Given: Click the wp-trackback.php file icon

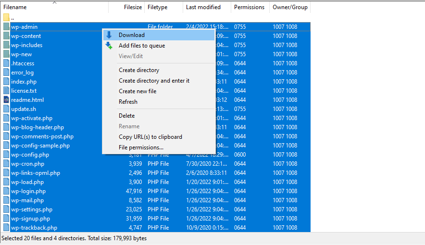Looking at the screenshot, I should (7, 228).
